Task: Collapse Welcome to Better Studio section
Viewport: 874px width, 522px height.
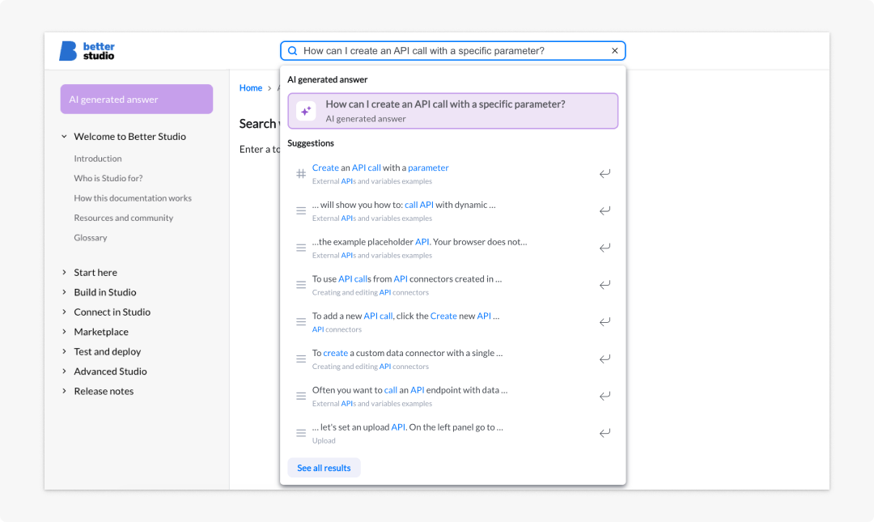Action: click(x=64, y=137)
